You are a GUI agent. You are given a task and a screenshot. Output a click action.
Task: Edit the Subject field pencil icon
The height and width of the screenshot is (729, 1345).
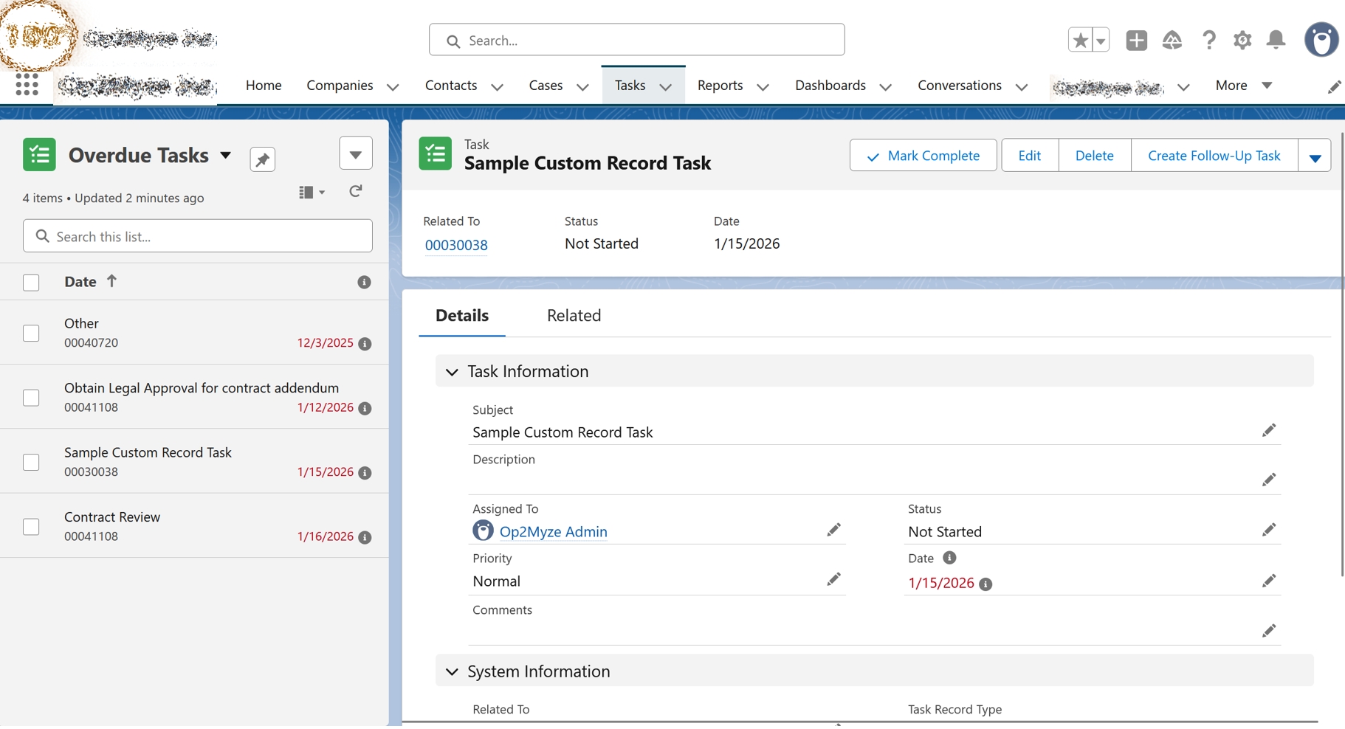point(1268,431)
